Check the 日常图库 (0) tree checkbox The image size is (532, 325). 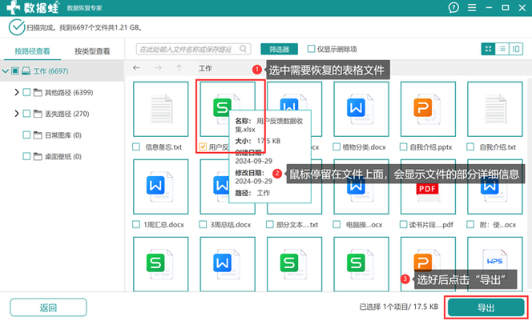tap(26, 134)
